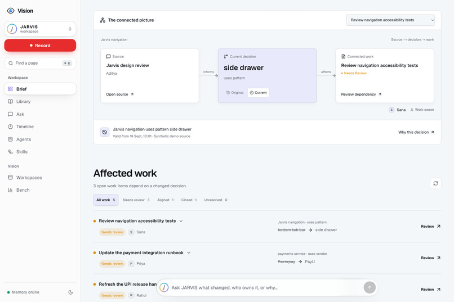Navigate to Agents
The height and width of the screenshot is (302, 454).
coord(40,139)
